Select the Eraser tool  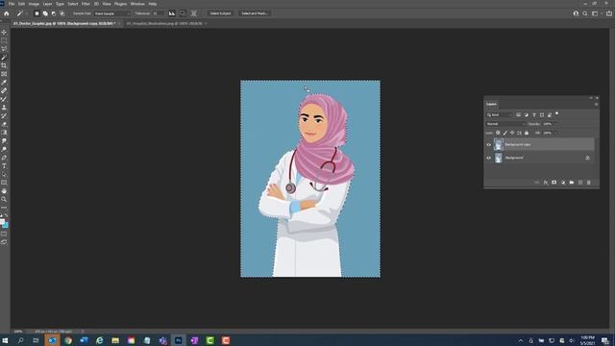(4, 124)
